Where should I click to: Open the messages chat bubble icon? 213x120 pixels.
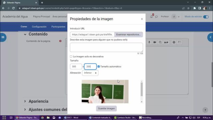click(x=156, y=17)
